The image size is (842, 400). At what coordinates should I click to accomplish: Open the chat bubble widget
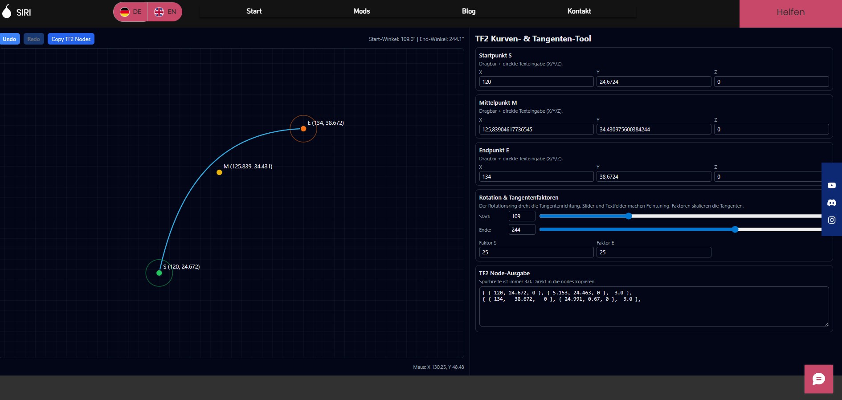pos(818,379)
